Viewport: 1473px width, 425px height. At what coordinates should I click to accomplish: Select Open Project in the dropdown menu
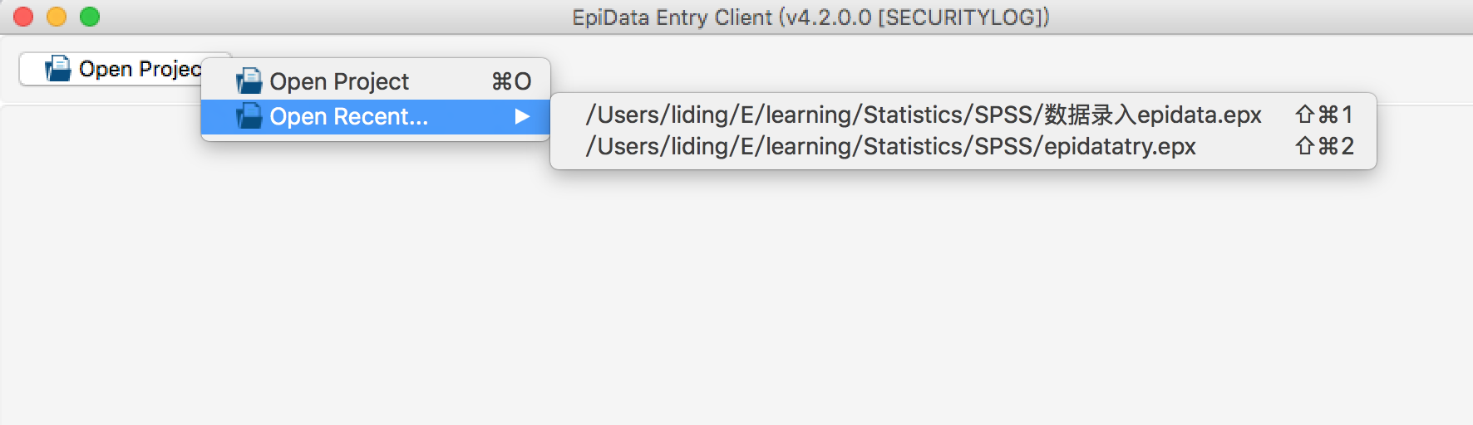tap(339, 81)
